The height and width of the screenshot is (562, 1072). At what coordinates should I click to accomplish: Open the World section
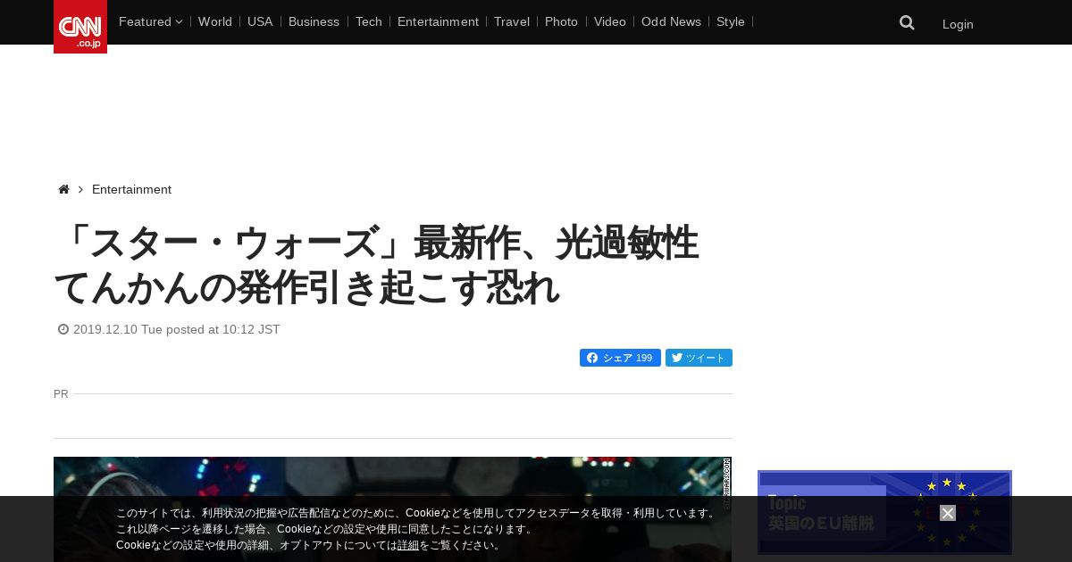click(215, 21)
